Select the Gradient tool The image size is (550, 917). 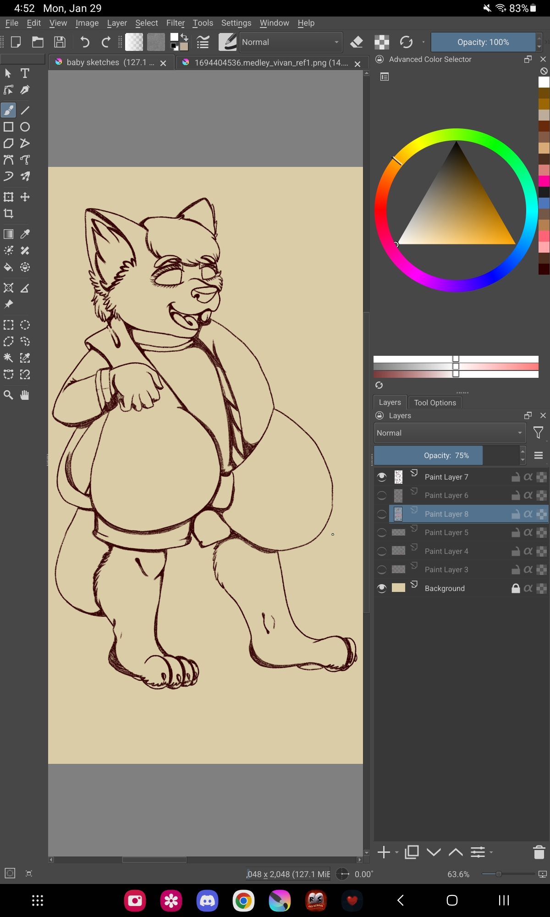point(9,234)
